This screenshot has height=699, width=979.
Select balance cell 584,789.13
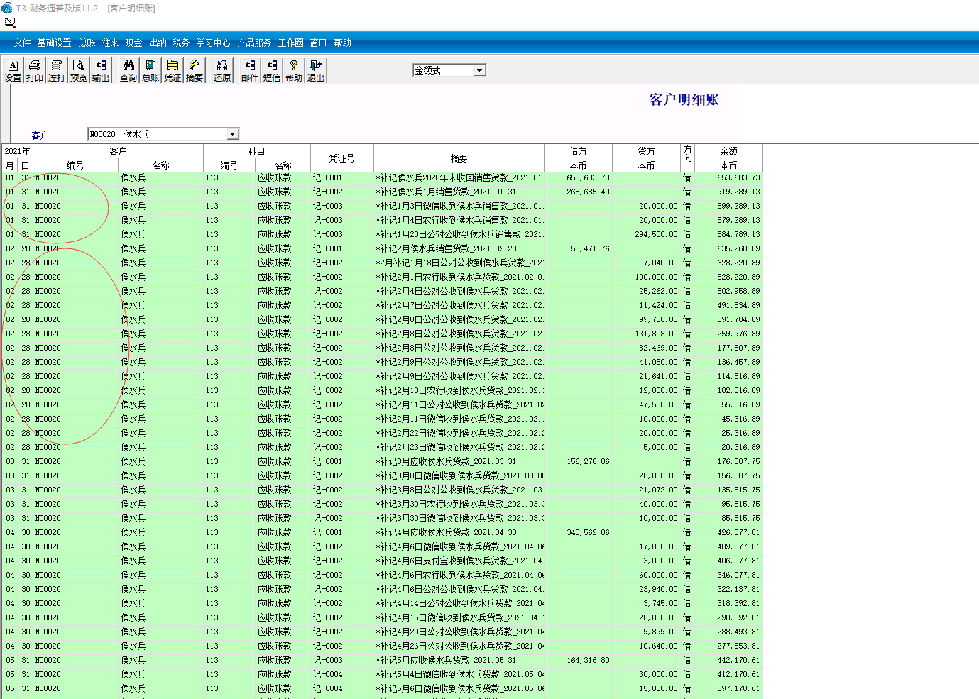tap(728, 235)
